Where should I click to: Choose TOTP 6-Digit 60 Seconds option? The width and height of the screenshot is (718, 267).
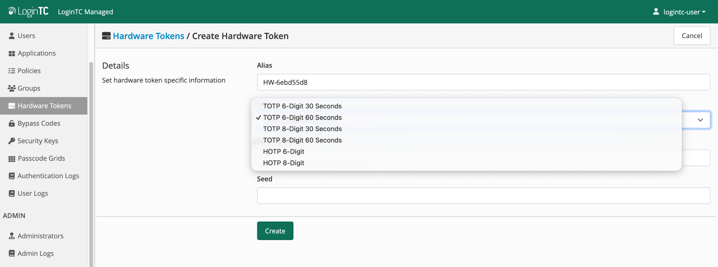point(466,117)
